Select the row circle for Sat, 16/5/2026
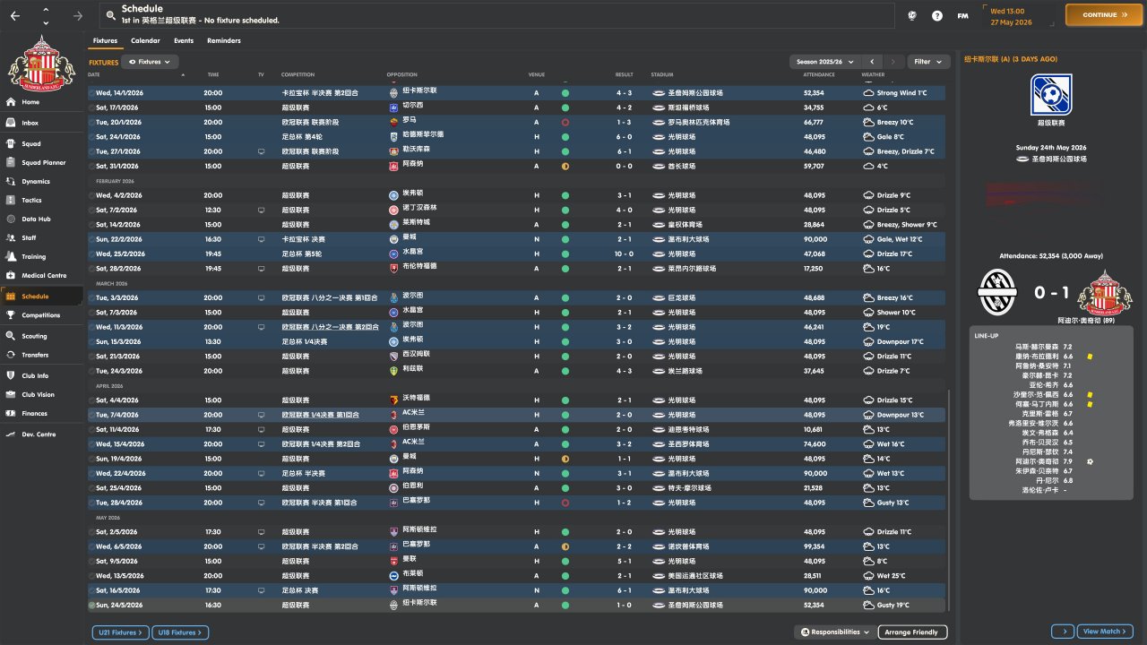 click(91, 590)
